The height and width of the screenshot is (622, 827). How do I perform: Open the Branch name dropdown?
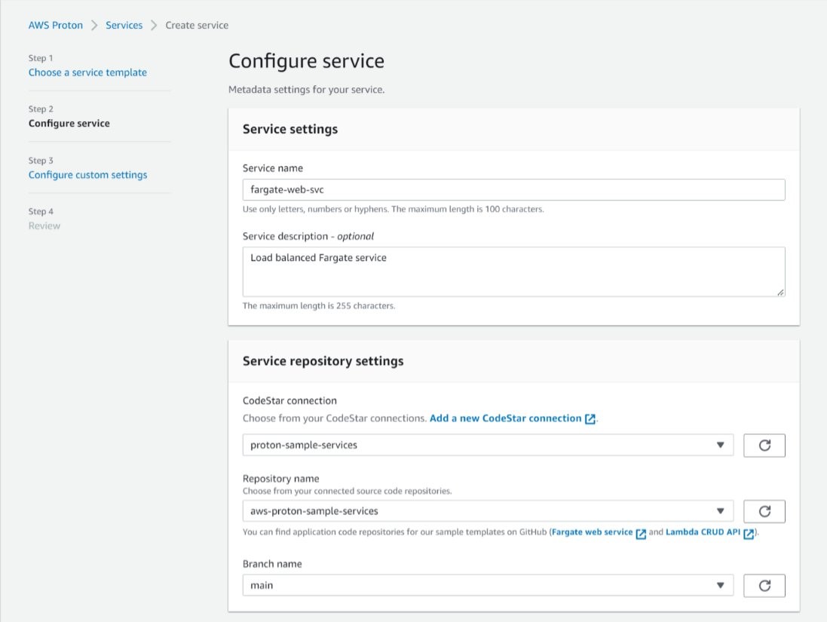[488, 586]
